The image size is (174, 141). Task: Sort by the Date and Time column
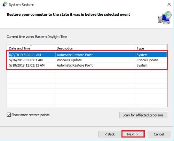point(19,48)
